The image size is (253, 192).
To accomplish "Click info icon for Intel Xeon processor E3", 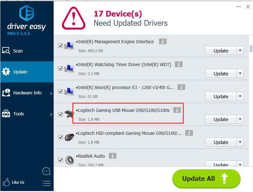I will [x=181, y=87].
